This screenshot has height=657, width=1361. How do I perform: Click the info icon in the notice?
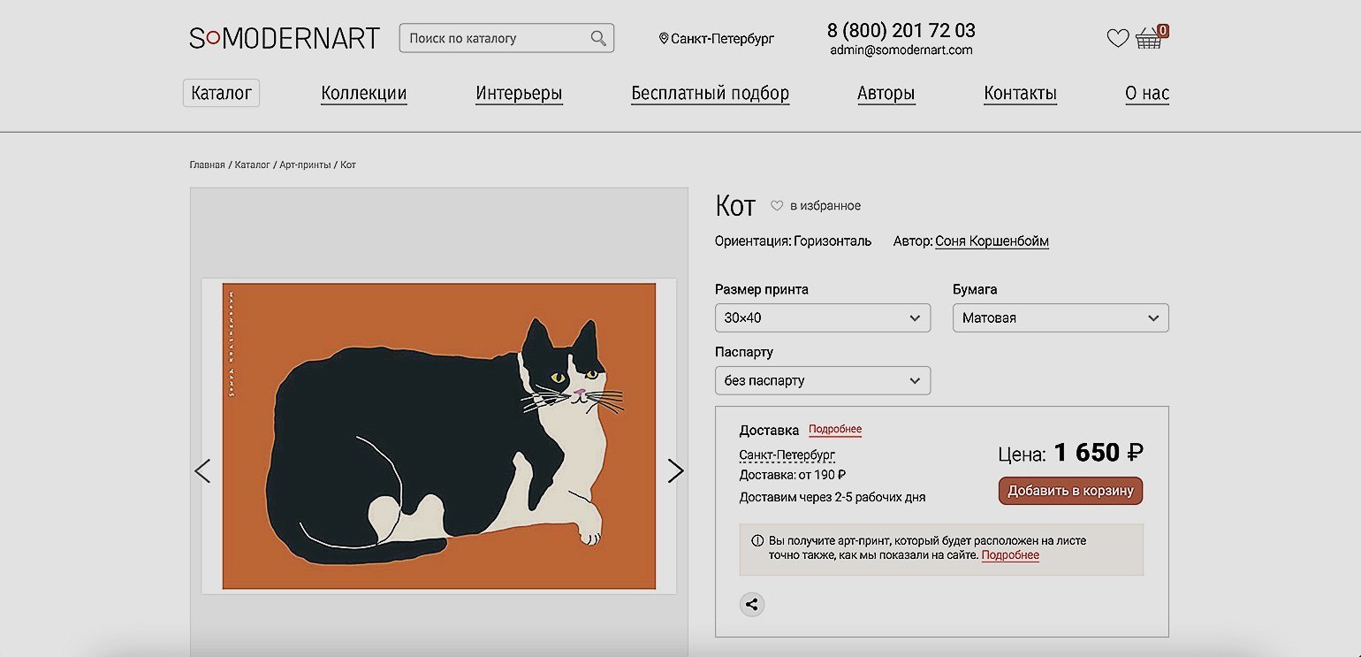[757, 540]
